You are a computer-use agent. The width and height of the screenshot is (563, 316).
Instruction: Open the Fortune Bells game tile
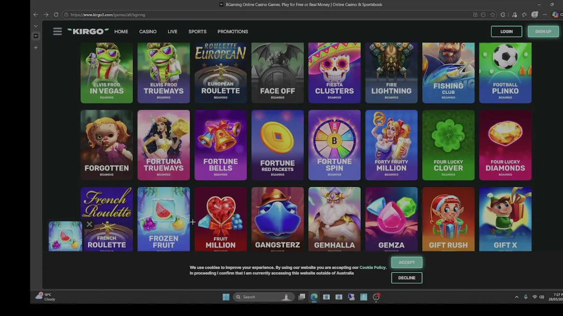click(220, 145)
